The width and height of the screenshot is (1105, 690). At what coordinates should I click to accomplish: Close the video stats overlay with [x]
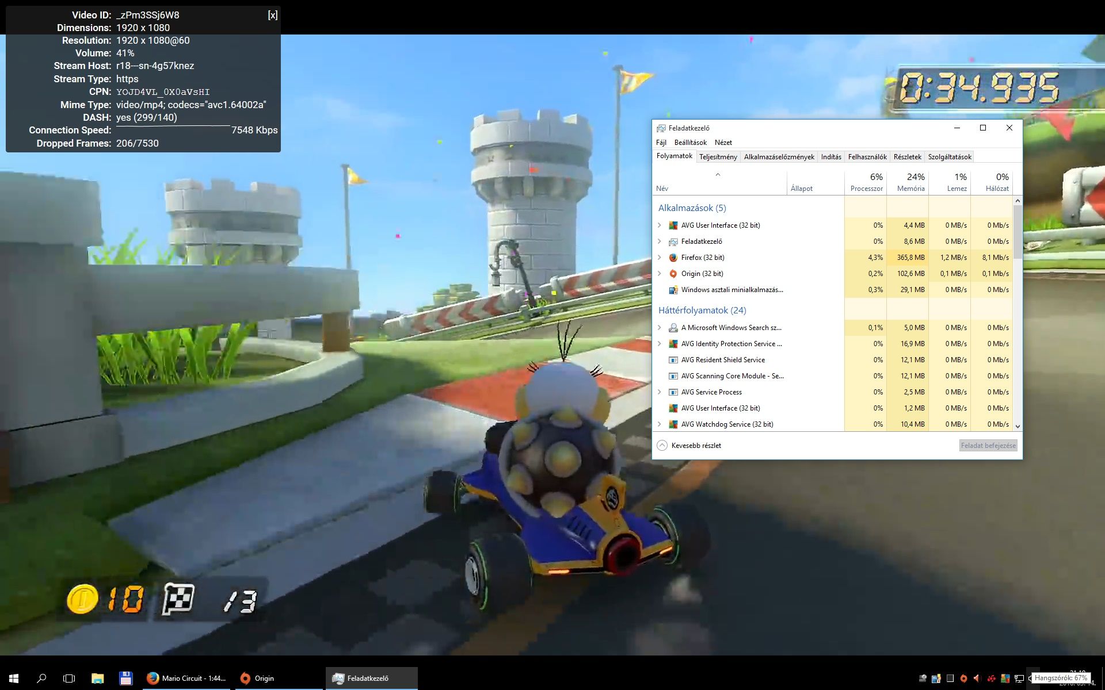pos(273,15)
